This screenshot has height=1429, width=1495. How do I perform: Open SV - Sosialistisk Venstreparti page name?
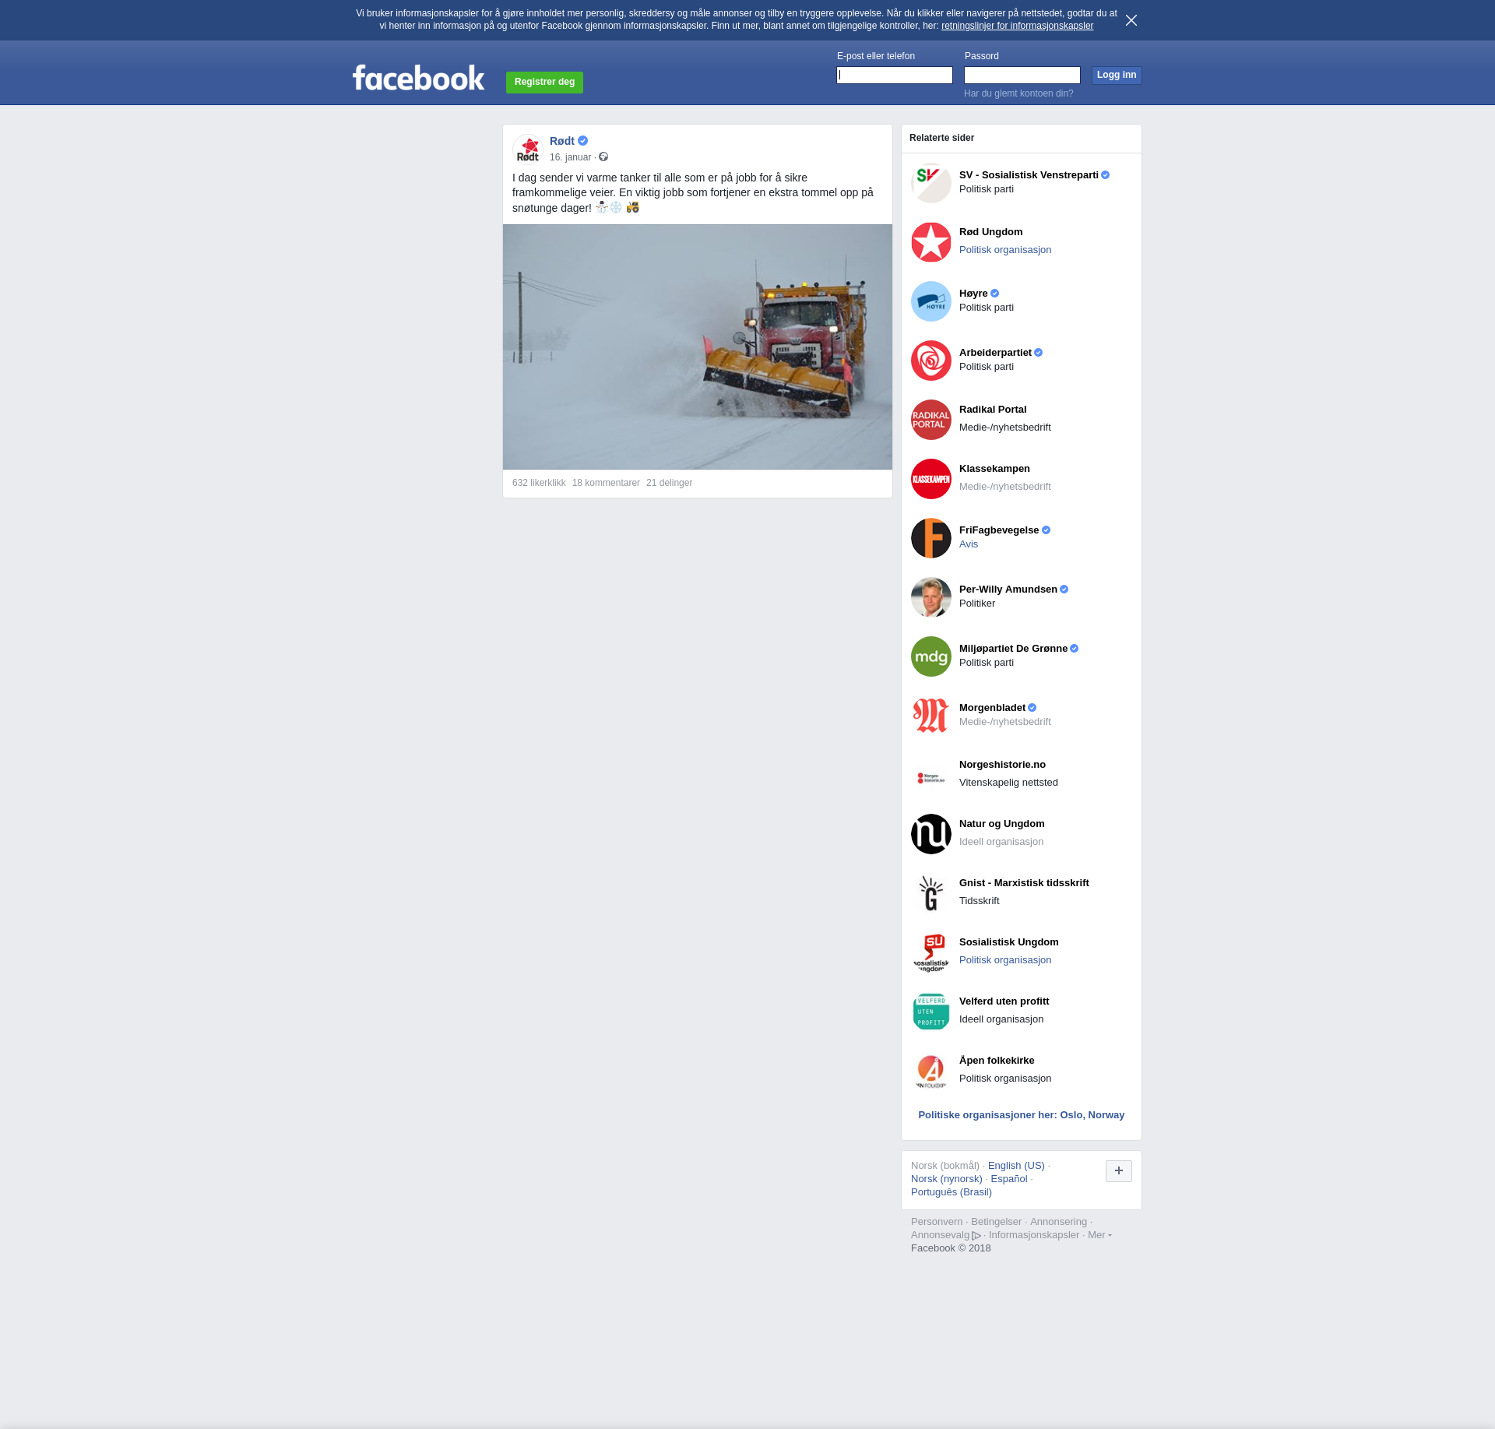[x=1029, y=175]
